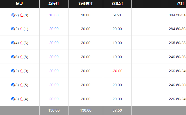Open the 20.00 bet link for 闲(8) 庄(5)

(54, 85)
